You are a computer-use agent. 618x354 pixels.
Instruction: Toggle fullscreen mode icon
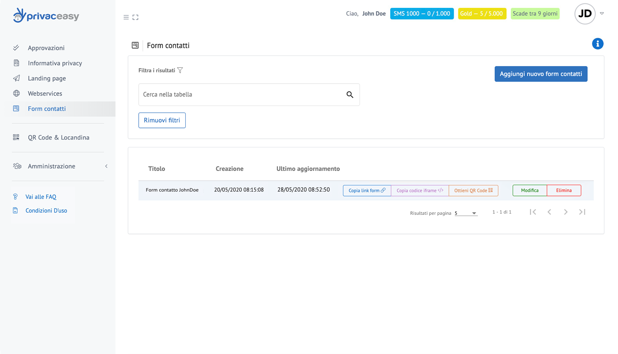(135, 17)
